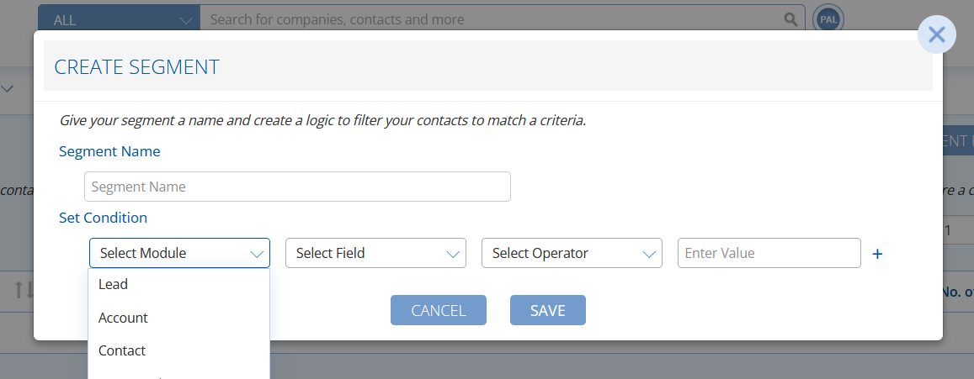Click the SAVE button

click(548, 310)
